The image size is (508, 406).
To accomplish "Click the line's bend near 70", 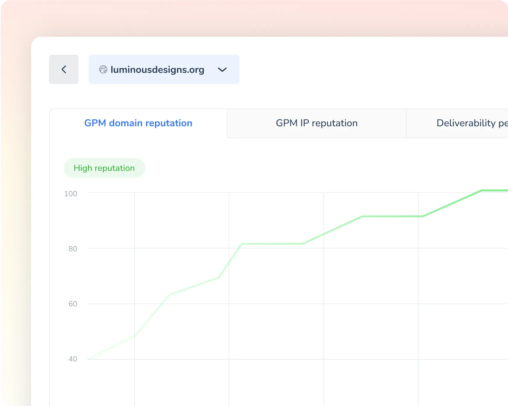I will click(x=219, y=278).
